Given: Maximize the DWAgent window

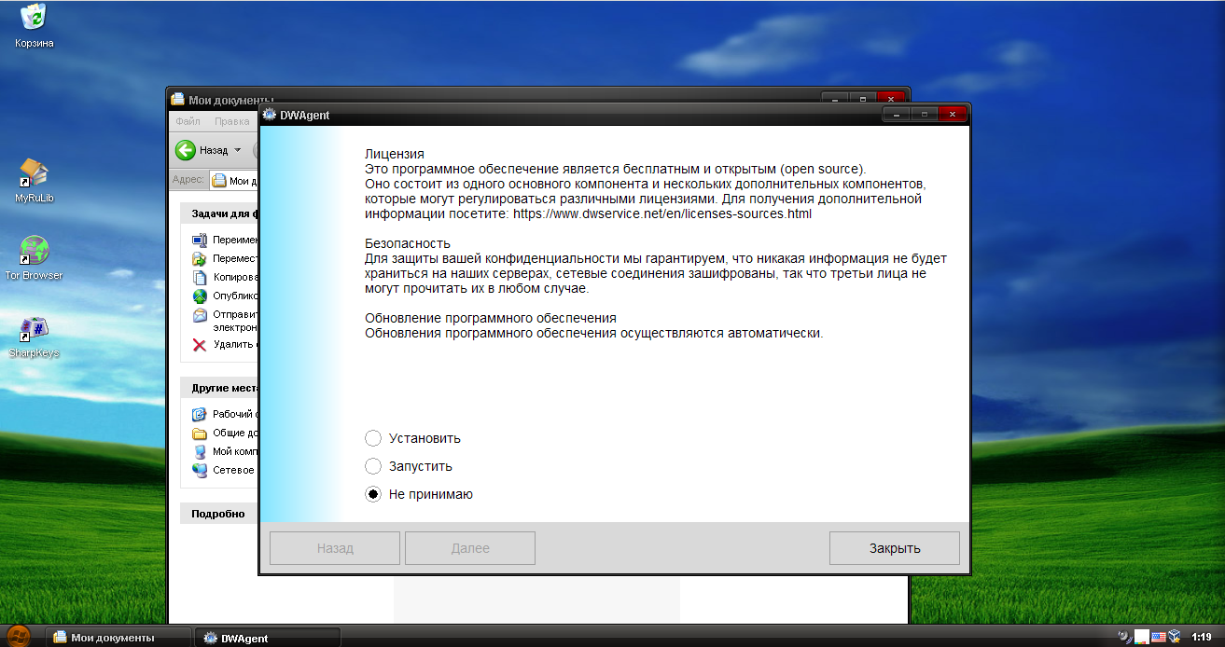Looking at the screenshot, I should [x=924, y=115].
